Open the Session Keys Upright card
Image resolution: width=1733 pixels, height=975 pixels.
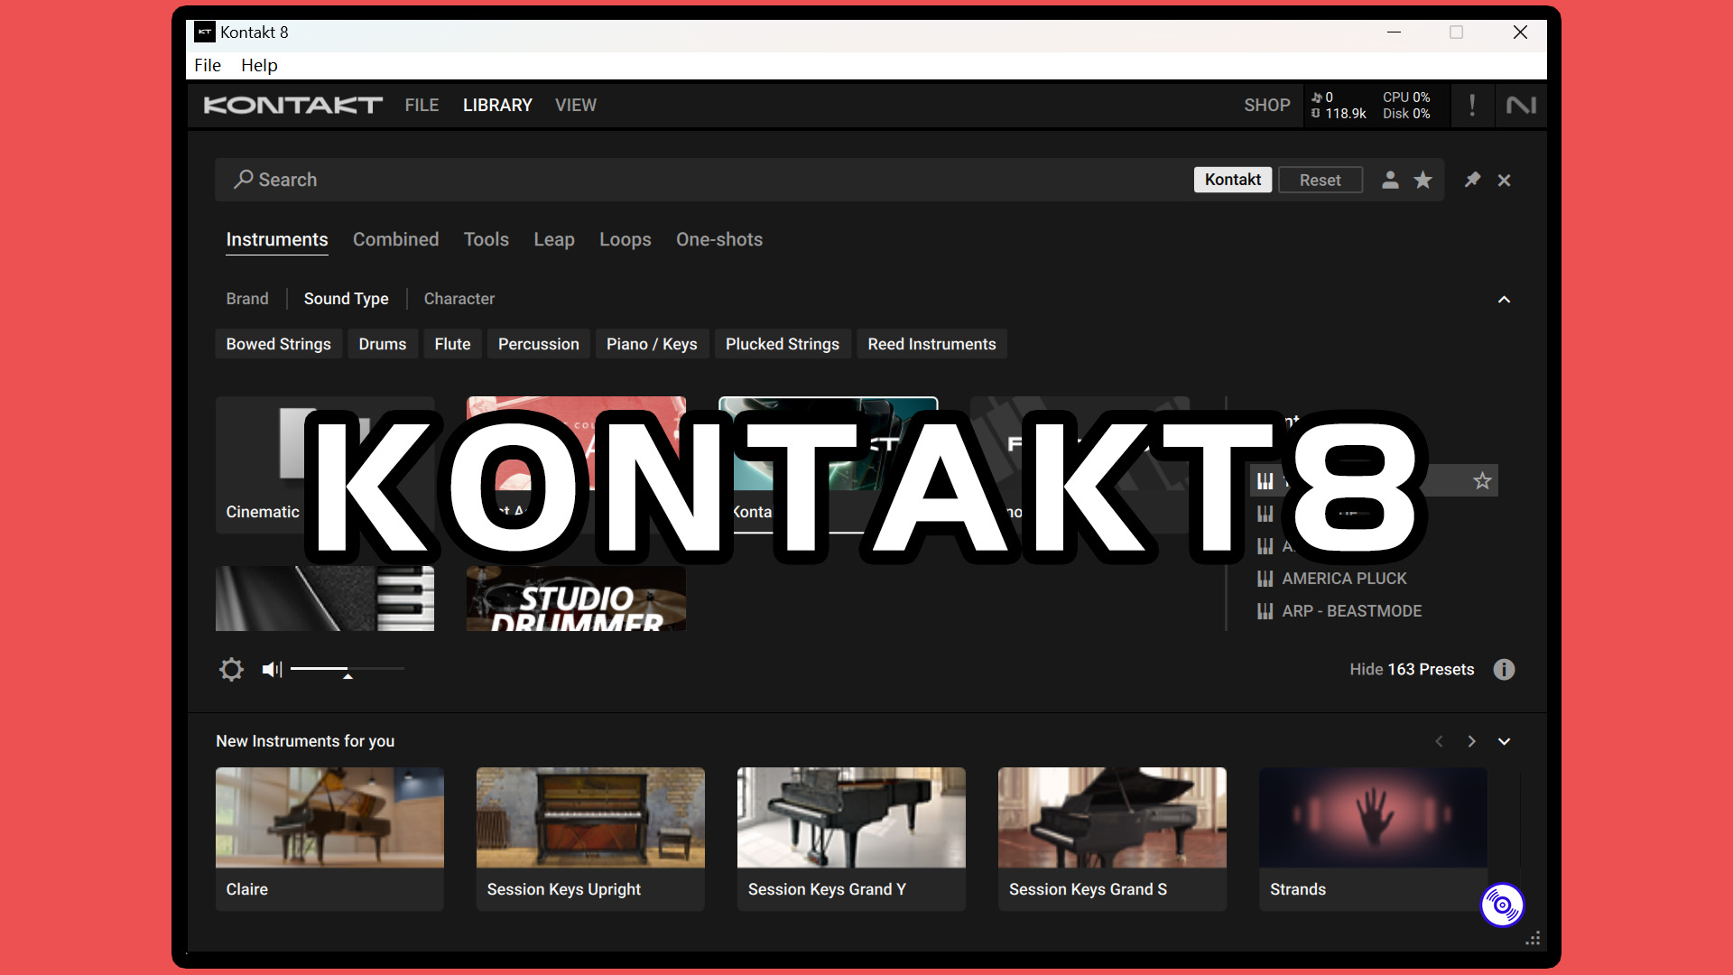click(x=590, y=839)
